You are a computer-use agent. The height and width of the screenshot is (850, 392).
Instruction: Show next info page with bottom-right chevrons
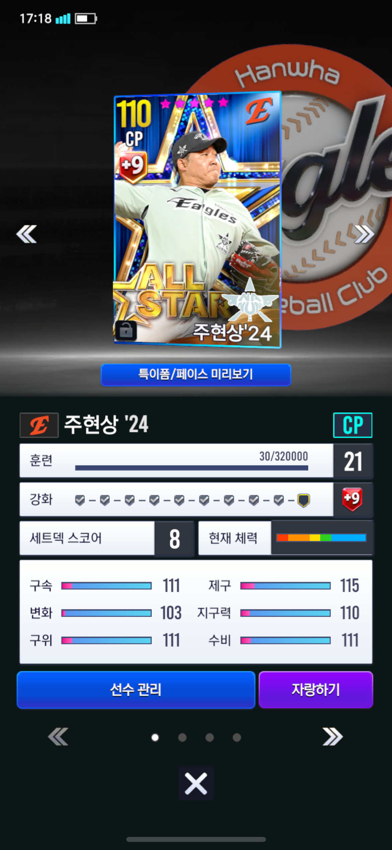click(x=332, y=737)
